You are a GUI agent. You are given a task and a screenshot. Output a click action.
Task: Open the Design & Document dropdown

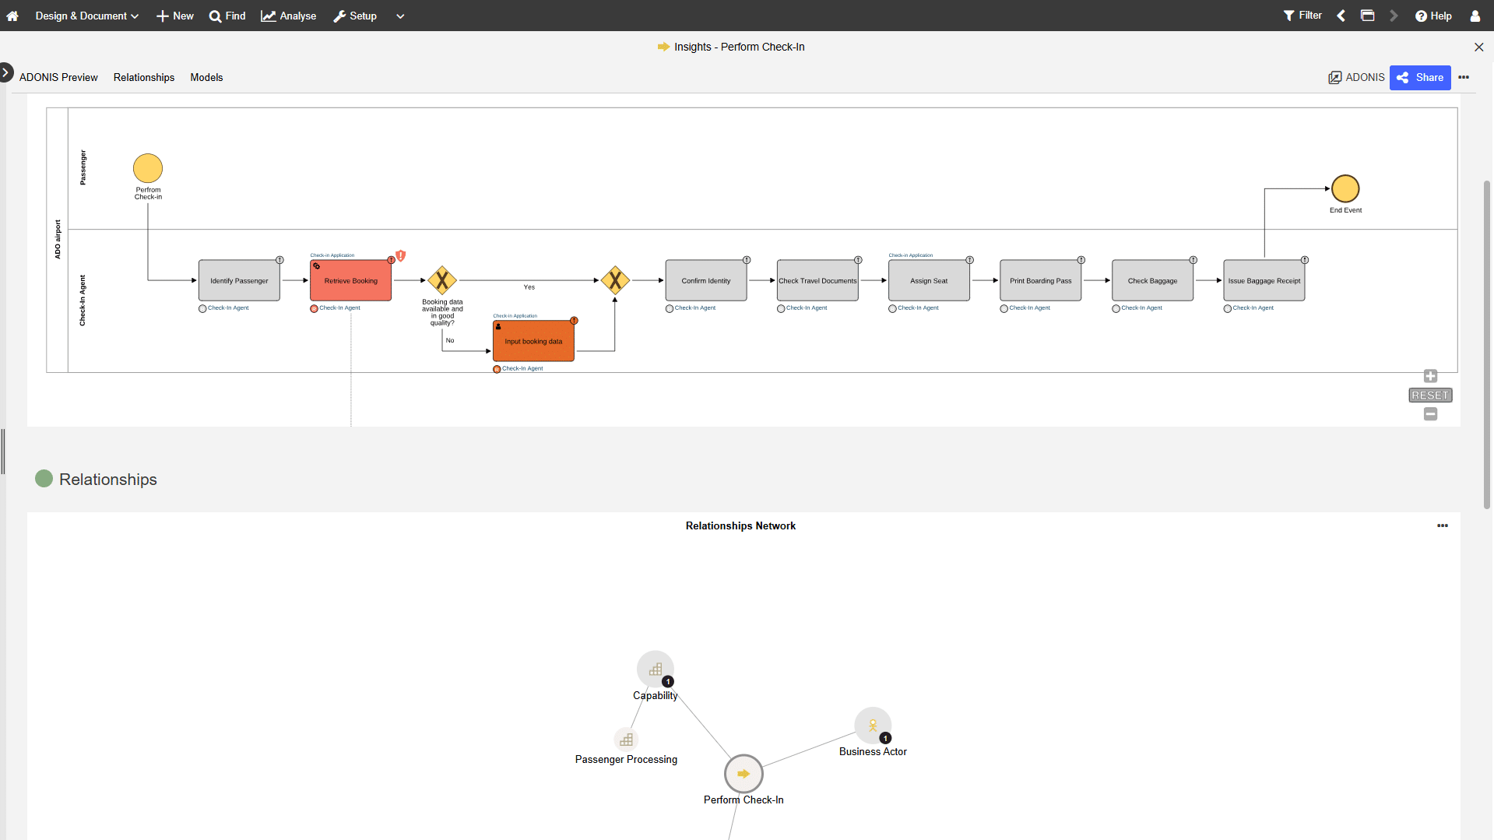pyautogui.click(x=86, y=16)
